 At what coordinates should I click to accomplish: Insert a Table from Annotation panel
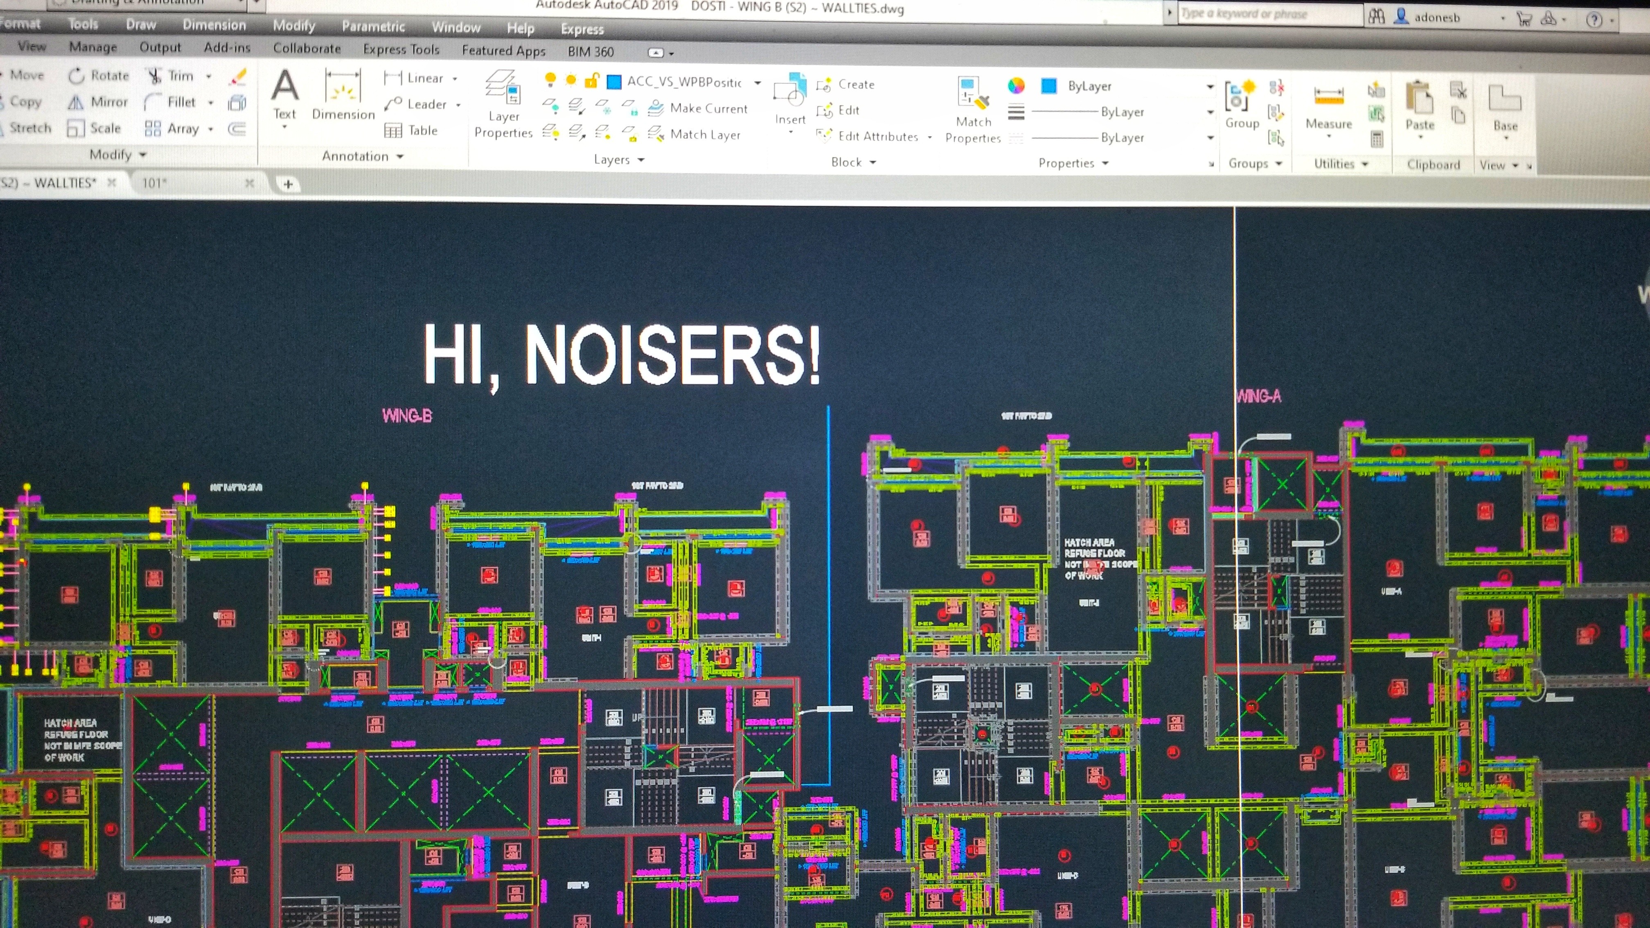click(411, 131)
